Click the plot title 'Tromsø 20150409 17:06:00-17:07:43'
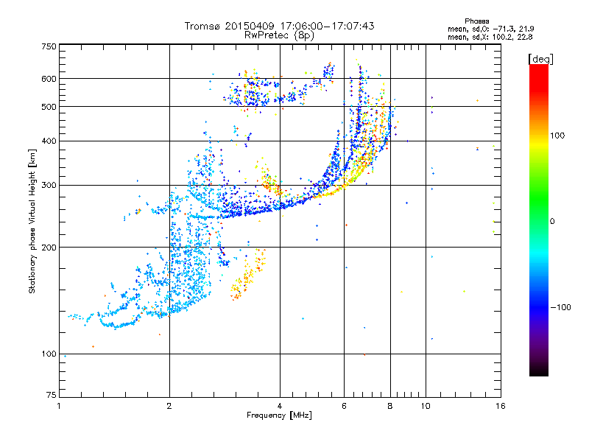Viewport: 589px width, 442px height. pos(279,26)
